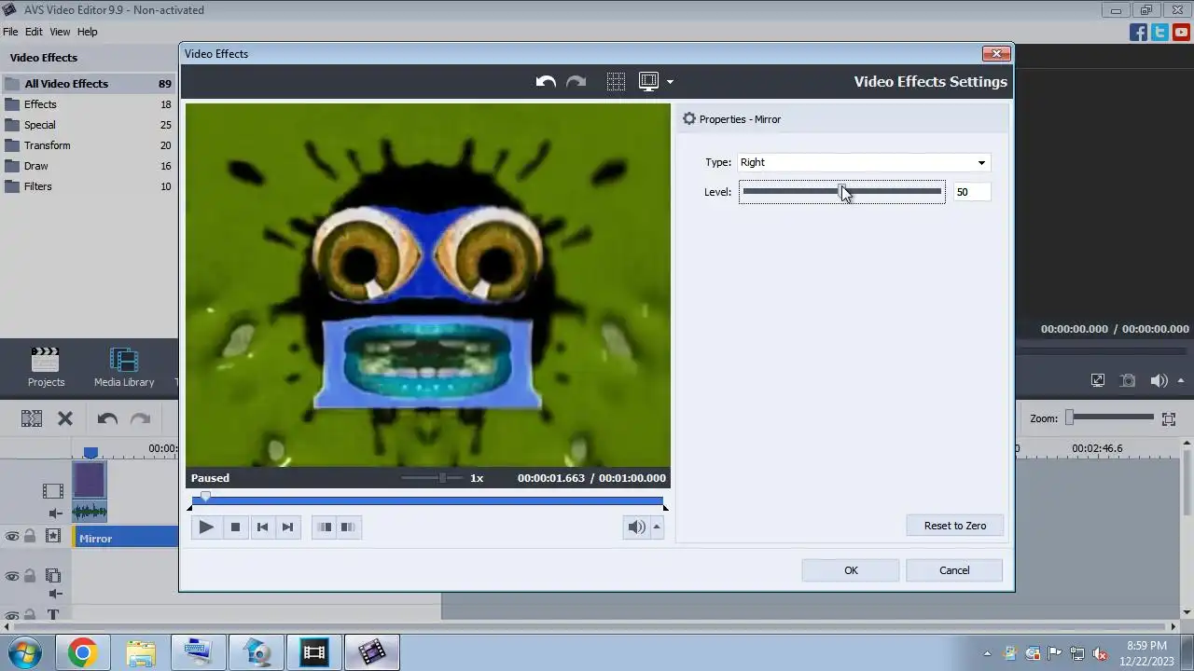Open the Help menu
This screenshot has width=1194, height=671.
point(87,32)
